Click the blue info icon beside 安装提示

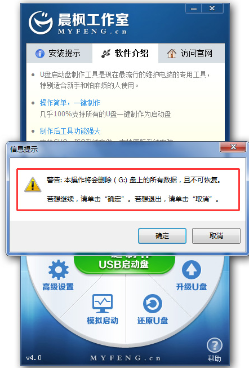tap(40, 54)
